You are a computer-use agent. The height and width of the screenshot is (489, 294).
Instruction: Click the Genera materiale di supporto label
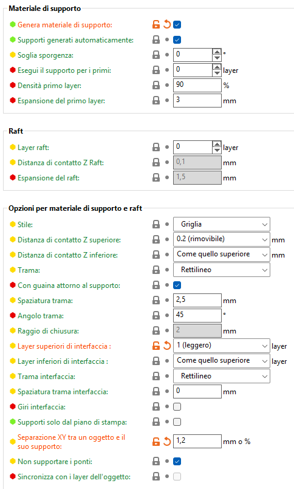pos(65,25)
